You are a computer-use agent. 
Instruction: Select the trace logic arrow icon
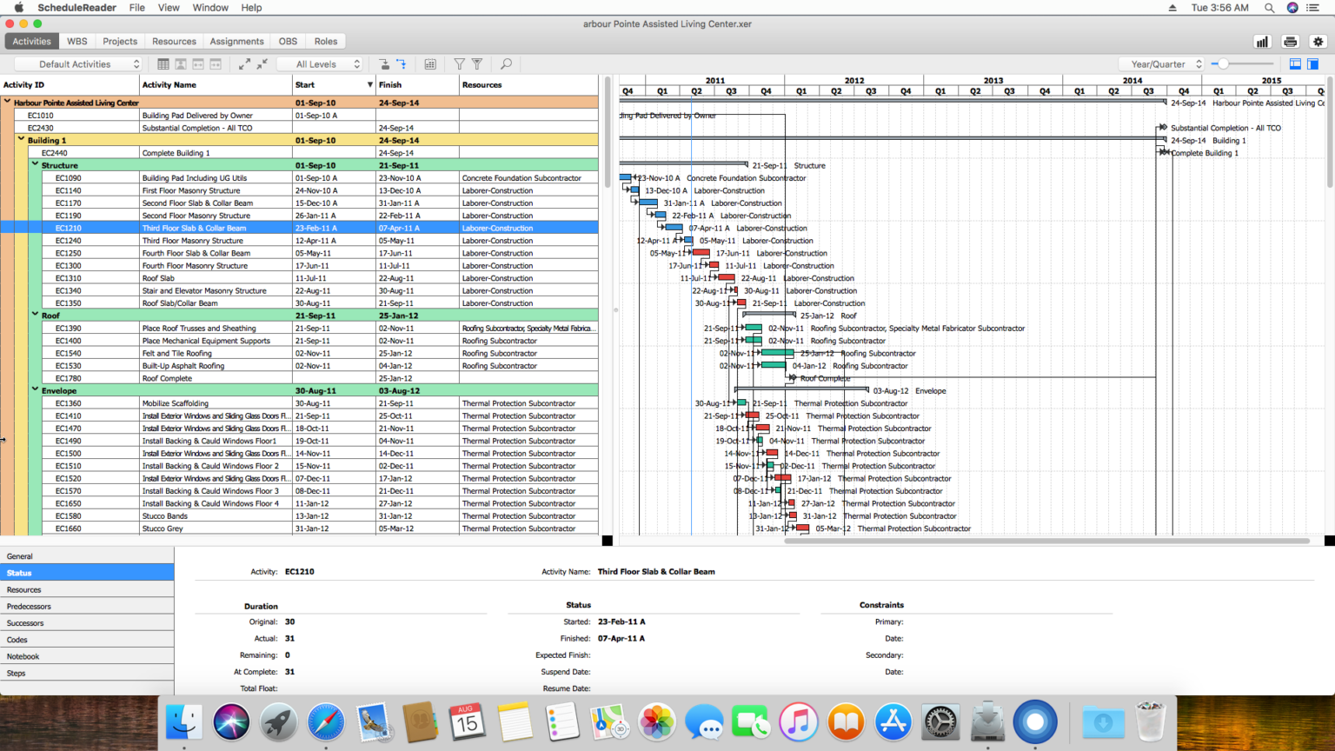click(x=401, y=63)
